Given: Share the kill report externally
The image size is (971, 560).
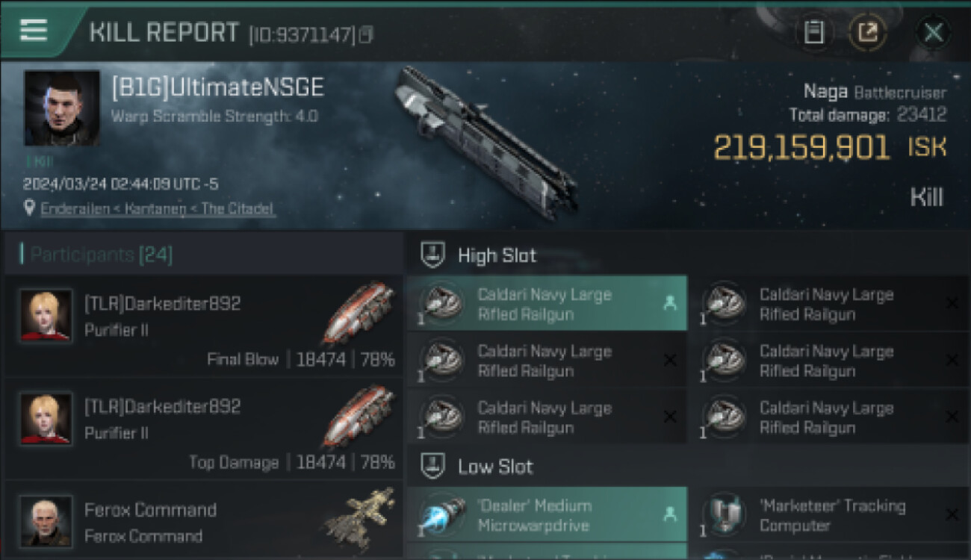Looking at the screenshot, I should (x=867, y=32).
